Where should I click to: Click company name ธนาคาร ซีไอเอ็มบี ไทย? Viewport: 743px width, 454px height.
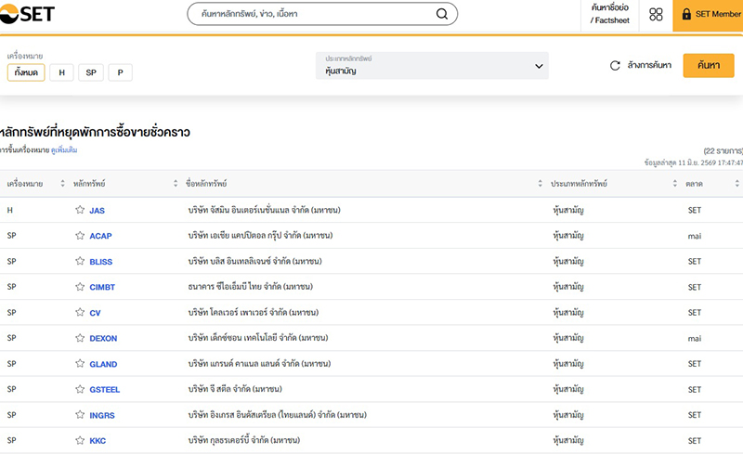click(x=250, y=287)
